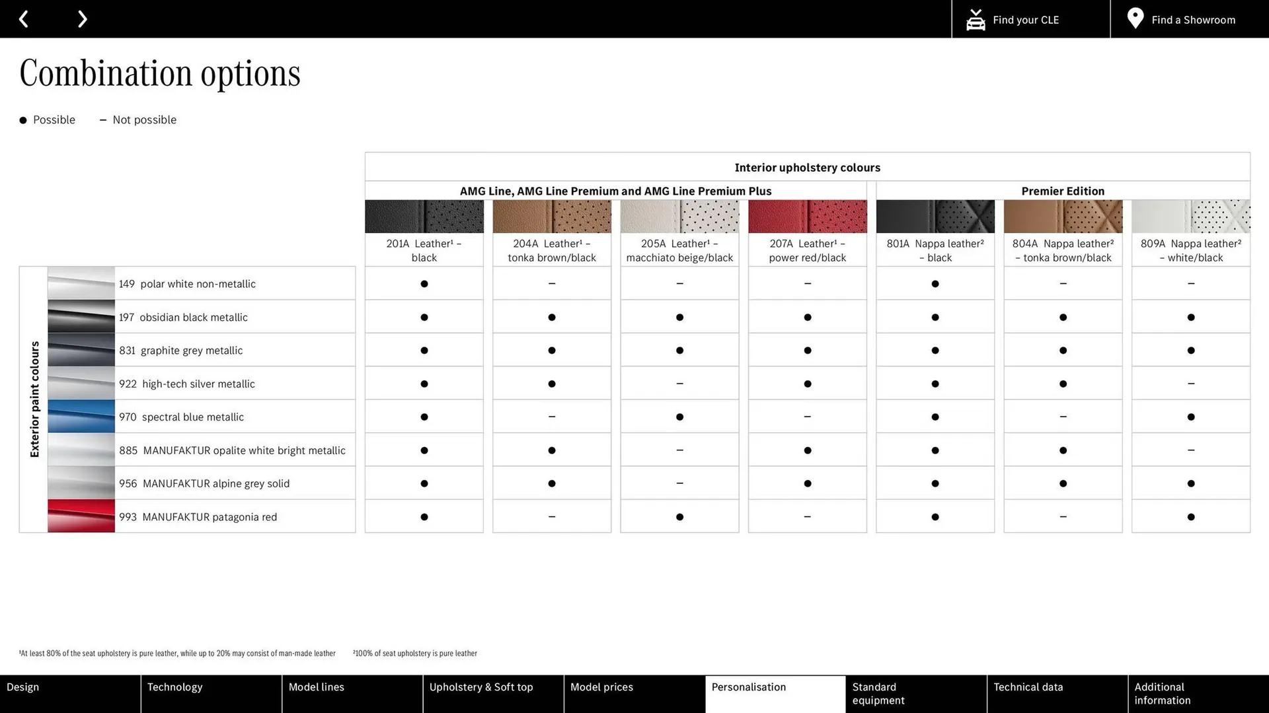This screenshot has height=713, width=1269.
Task: Click the car icon beside Find your CLE
Action: point(976,20)
